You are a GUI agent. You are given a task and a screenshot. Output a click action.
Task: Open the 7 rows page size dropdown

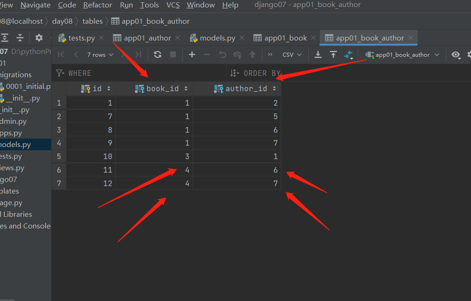click(x=100, y=55)
